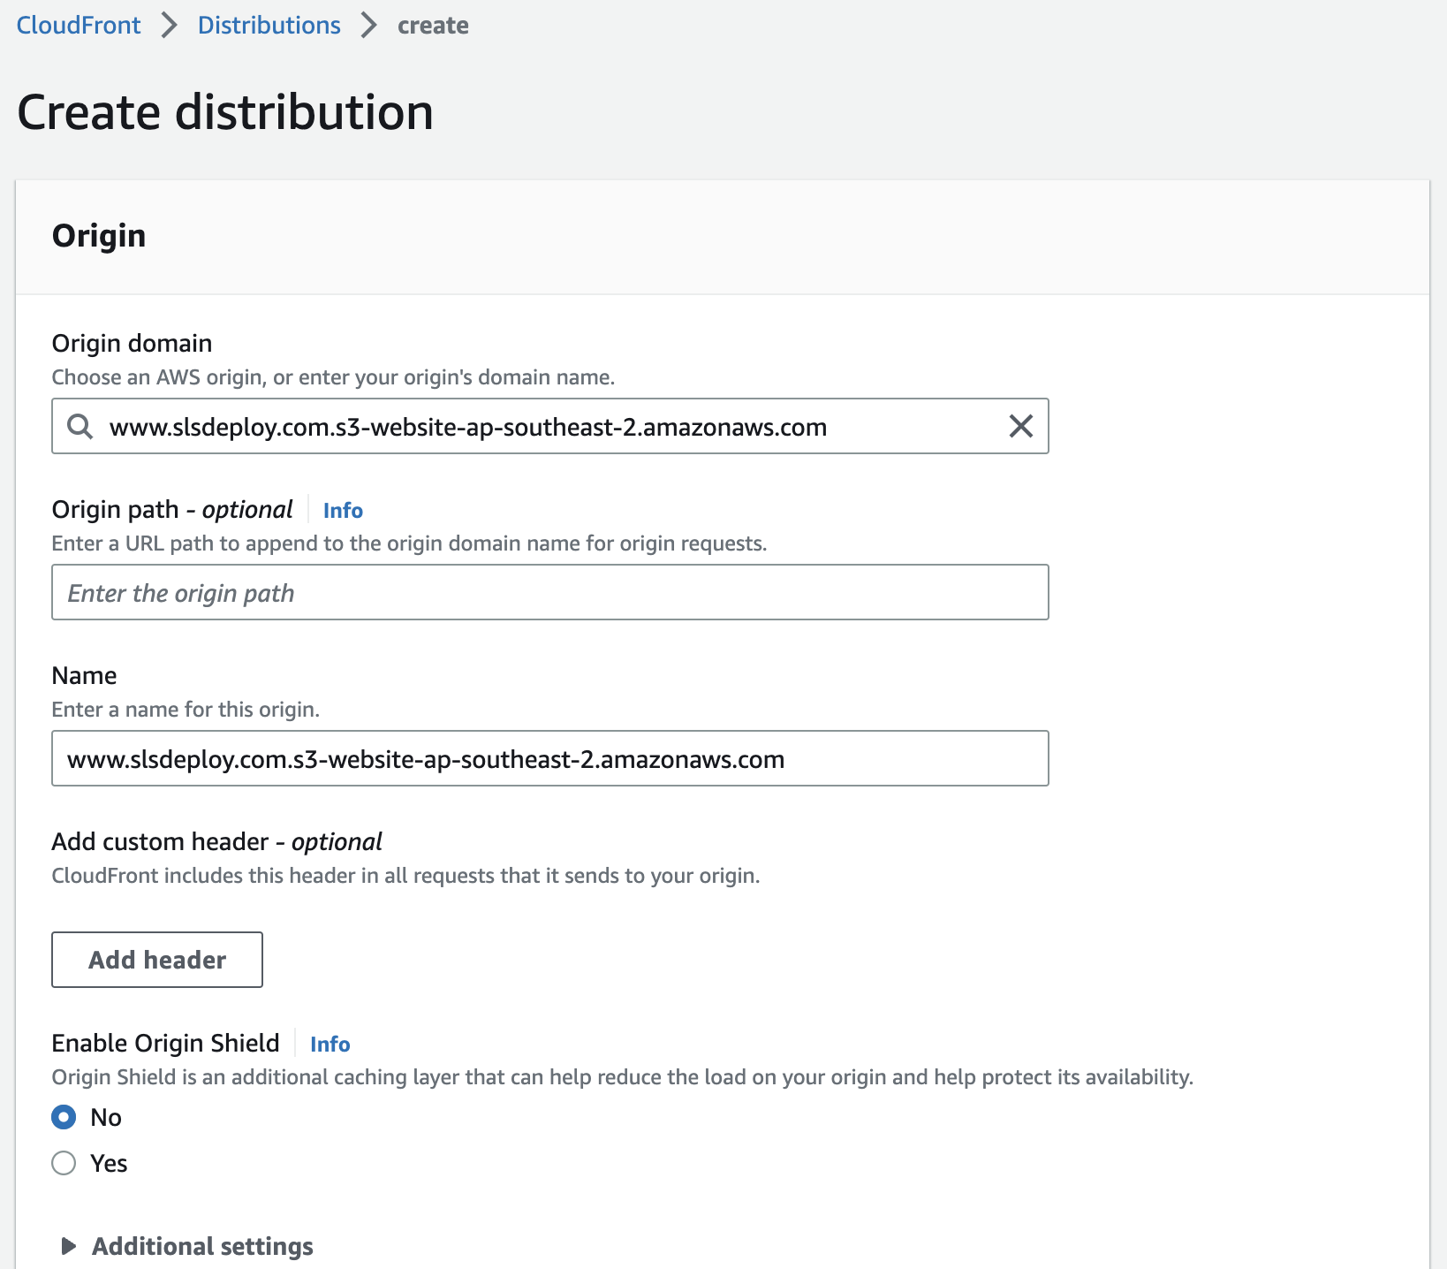
Task: Click the Origin Shield description text
Action: click(623, 1077)
